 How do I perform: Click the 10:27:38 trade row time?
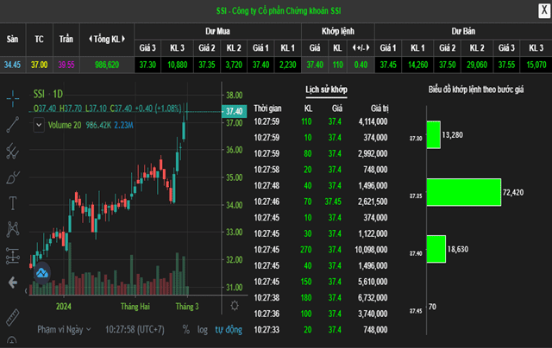point(267,298)
